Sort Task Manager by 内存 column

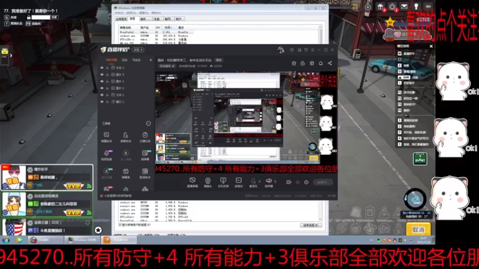(x=169, y=27)
